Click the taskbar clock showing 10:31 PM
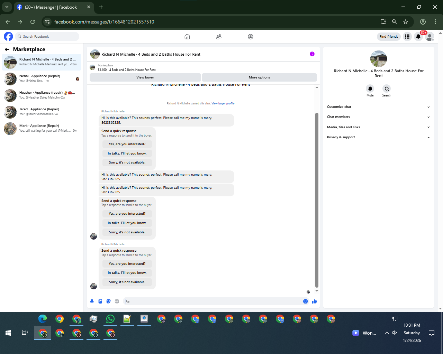Viewport: 443px width, 354px height. click(x=412, y=333)
